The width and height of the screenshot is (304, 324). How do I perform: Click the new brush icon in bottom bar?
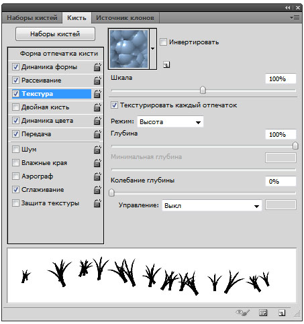[x=282, y=313]
